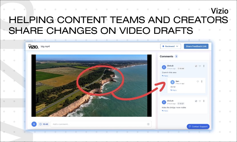237x142 pixels.
Task: Mark Chris B 13:27 comment as resolved
Action: (196, 101)
